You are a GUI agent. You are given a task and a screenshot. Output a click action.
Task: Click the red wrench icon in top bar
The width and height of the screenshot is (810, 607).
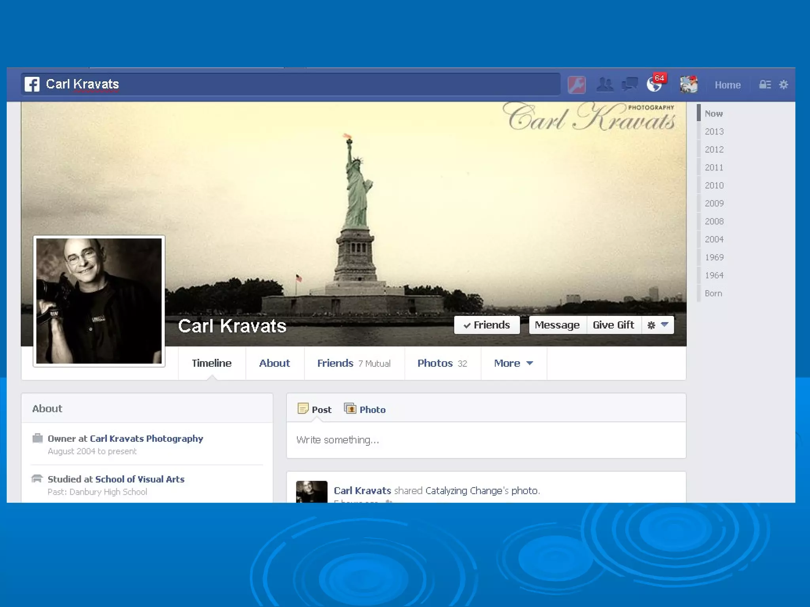[x=577, y=85]
